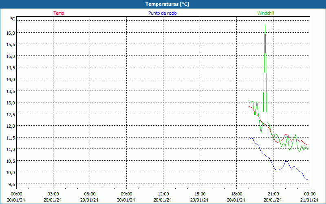Click the 16,0 y-axis value

click(x=11, y=33)
